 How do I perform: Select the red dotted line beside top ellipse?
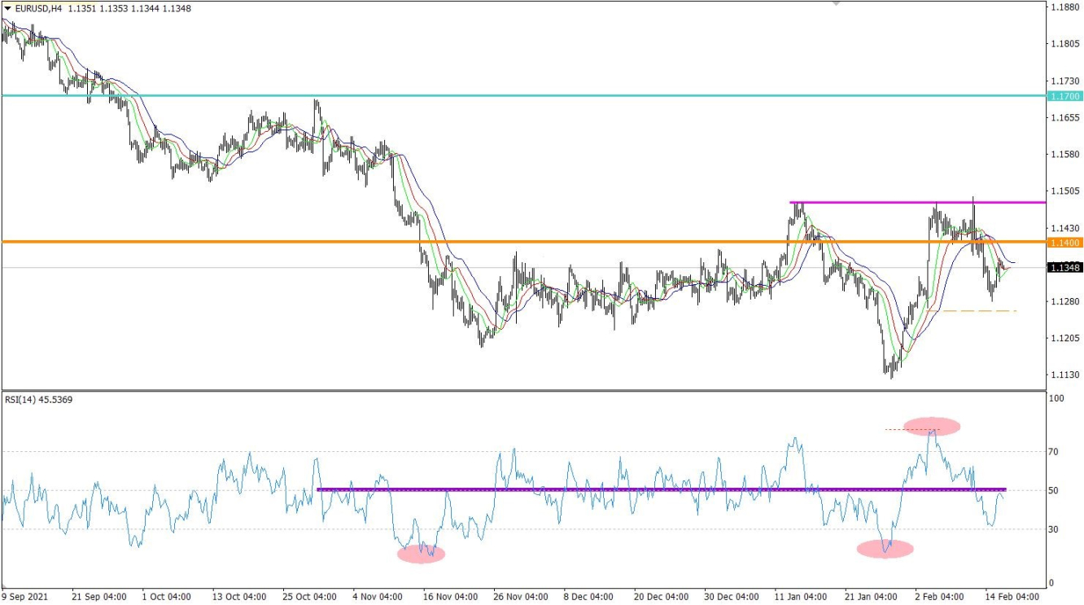[x=912, y=429]
